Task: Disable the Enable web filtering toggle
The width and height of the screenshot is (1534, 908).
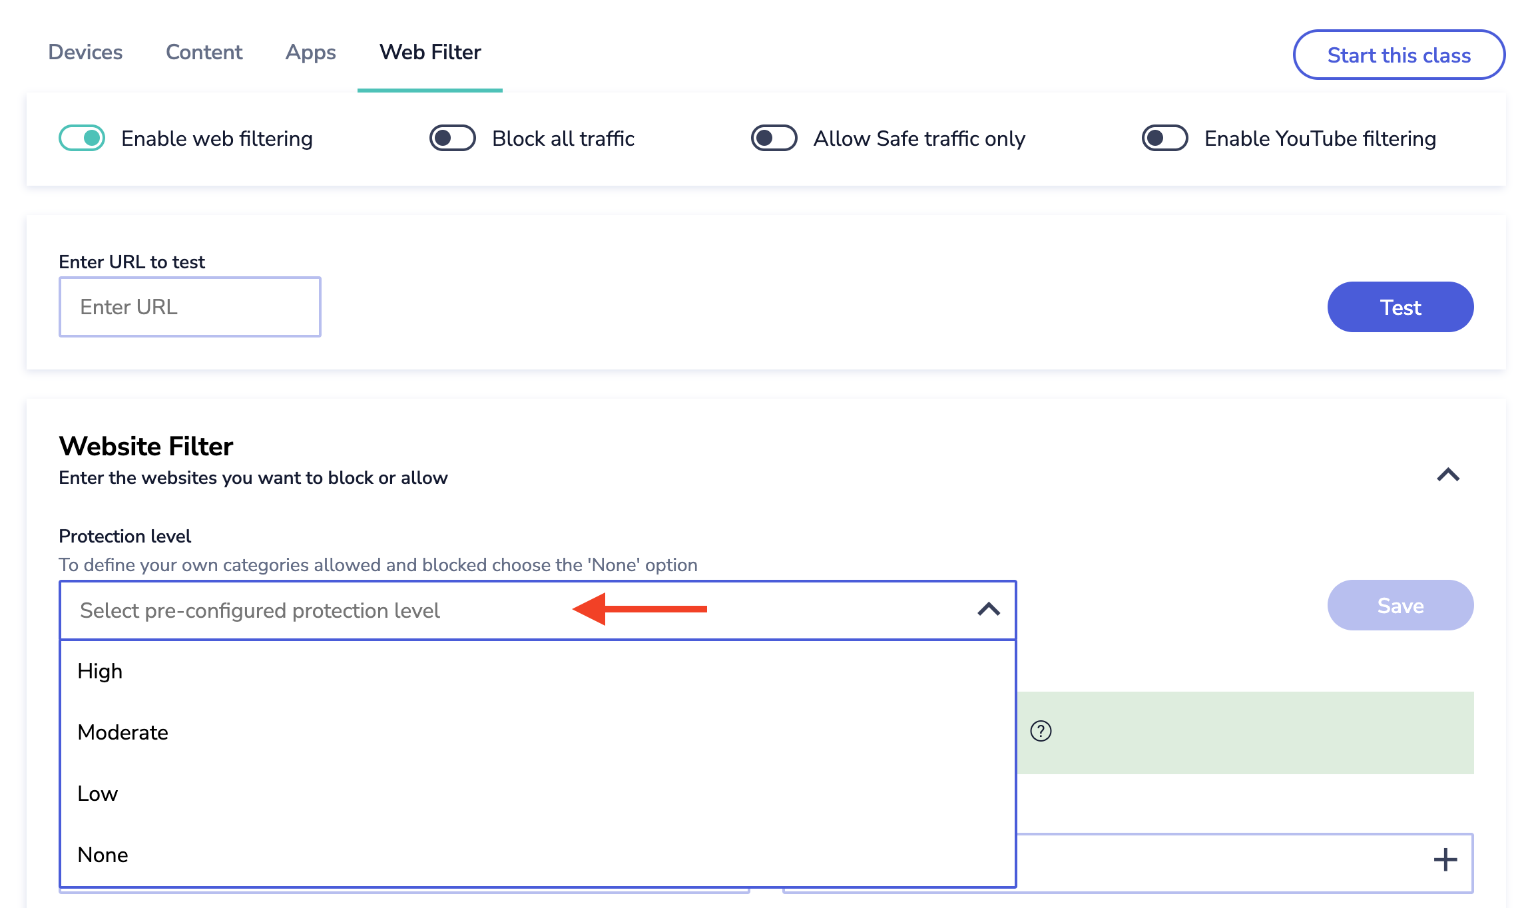Action: (82, 138)
